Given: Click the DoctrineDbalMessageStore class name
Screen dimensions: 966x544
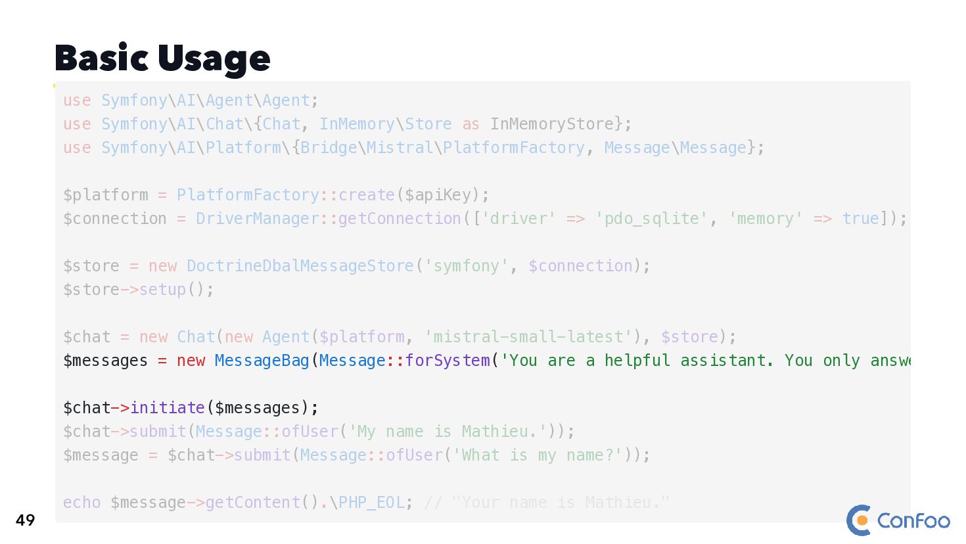Looking at the screenshot, I should (x=300, y=266).
